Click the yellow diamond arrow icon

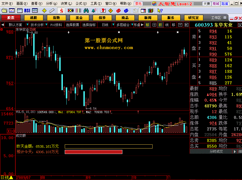coord(111,11)
